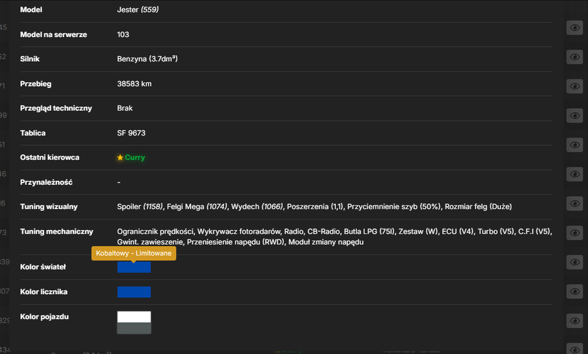Click eye icon near Model na serwerze row
The height and width of the screenshot is (354, 588).
[x=574, y=28]
